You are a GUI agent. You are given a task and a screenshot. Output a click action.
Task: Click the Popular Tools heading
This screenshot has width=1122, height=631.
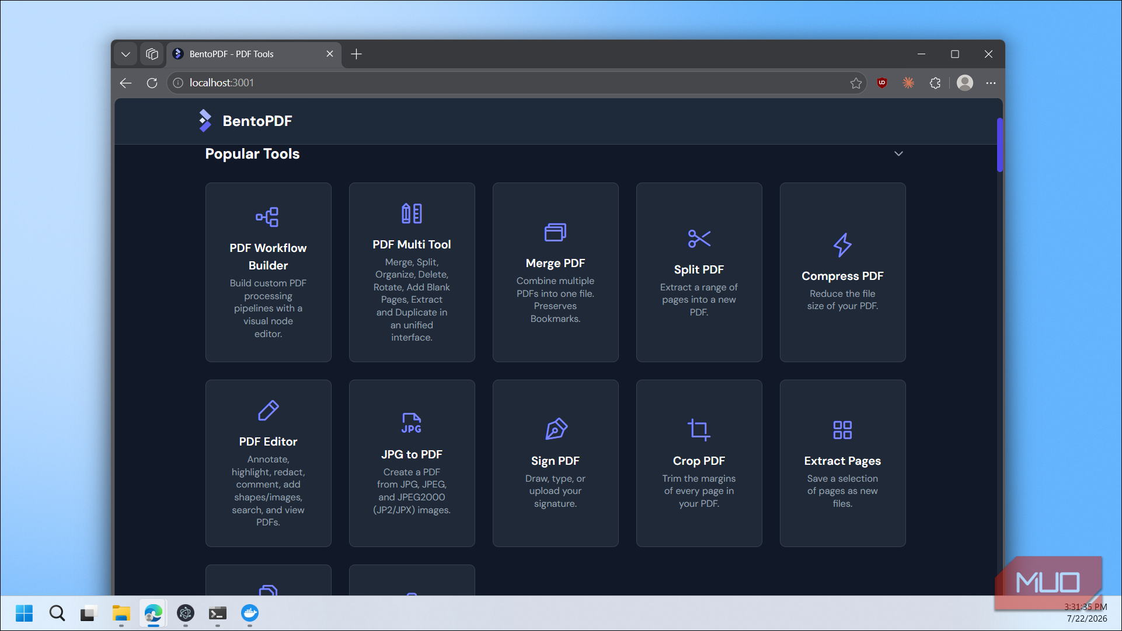pos(252,153)
